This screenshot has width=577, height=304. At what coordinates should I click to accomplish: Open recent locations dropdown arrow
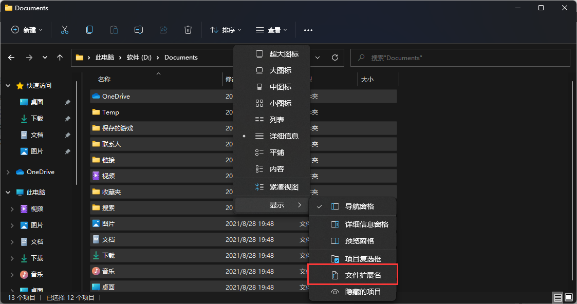[45, 58]
